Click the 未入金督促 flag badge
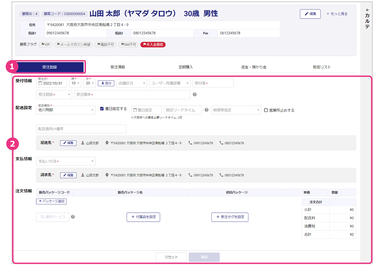The image size is (373, 265). point(153,45)
